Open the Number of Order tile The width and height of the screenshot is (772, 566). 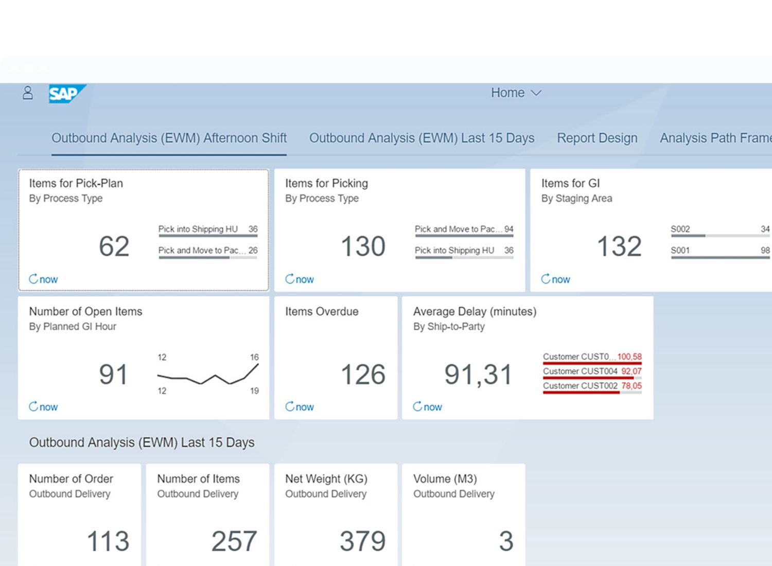click(x=79, y=515)
